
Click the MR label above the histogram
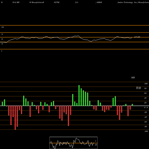coord(133,77)
